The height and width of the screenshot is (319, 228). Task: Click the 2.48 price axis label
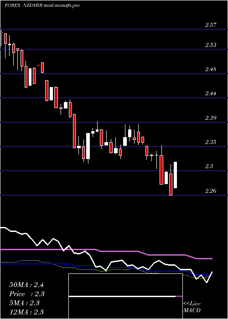coord(211,69)
